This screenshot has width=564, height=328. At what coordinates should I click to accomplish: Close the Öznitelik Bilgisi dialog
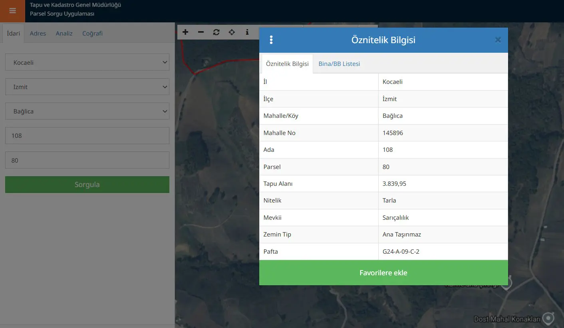pyautogui.click(x=498, y=40)
